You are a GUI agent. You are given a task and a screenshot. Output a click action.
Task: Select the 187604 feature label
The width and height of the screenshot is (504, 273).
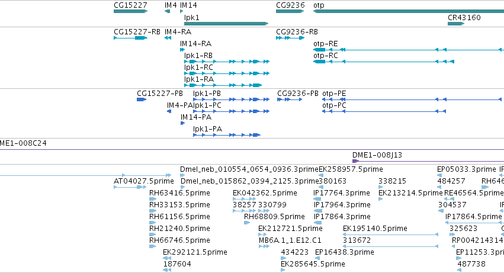177,264
